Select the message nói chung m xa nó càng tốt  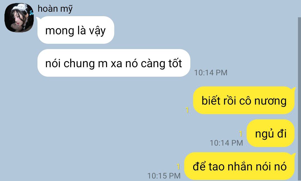pyautogui.click(x=114, y=63)
